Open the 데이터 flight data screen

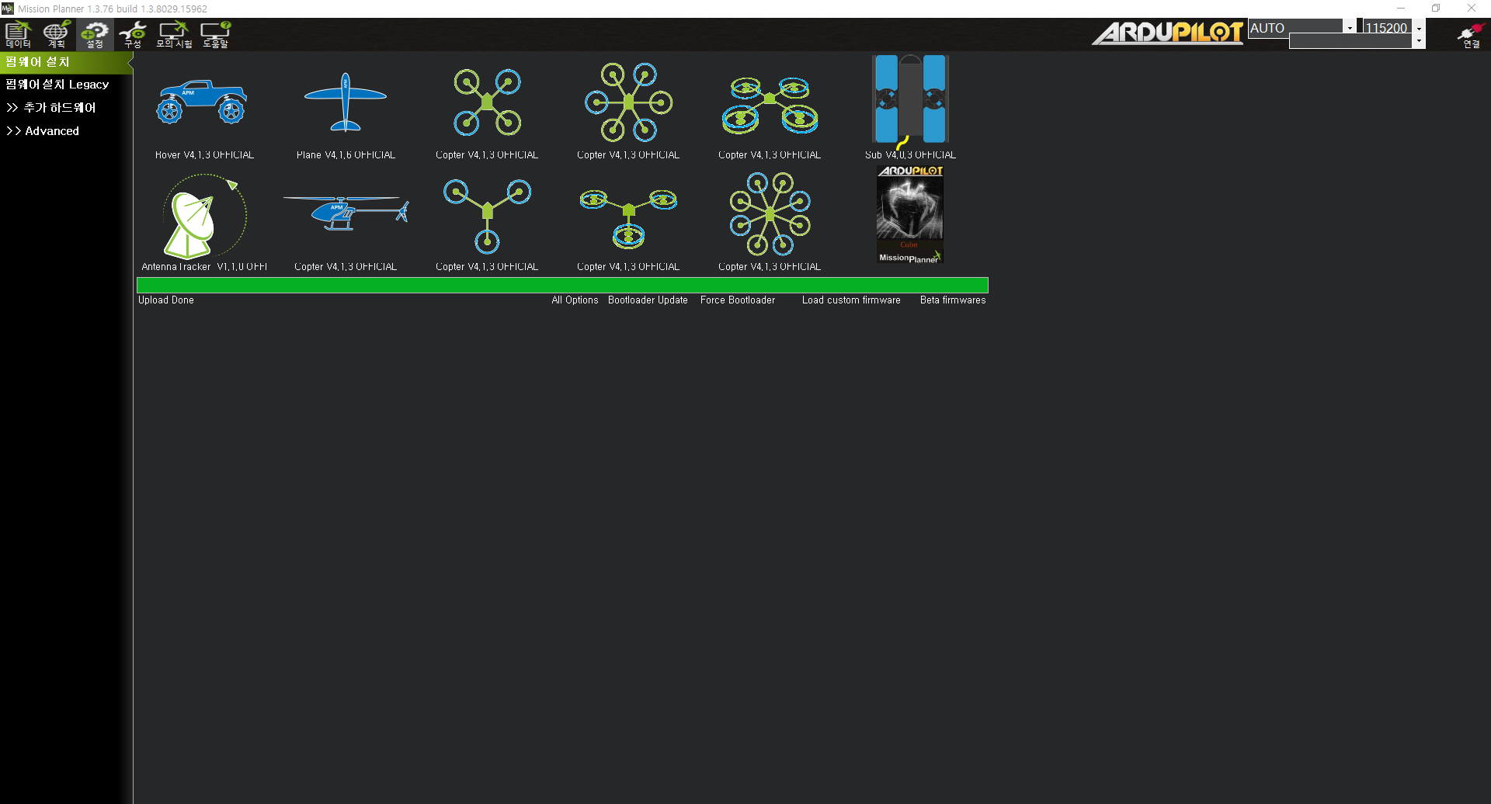pyautogui.click(x=19, y=34)
